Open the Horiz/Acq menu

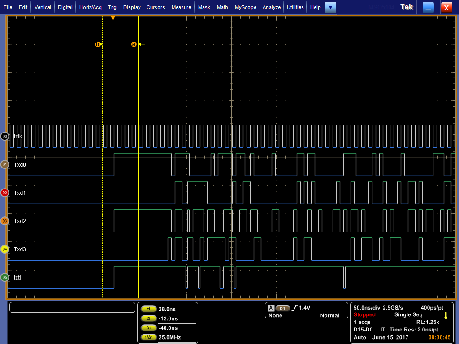click(x=91, y=7)
